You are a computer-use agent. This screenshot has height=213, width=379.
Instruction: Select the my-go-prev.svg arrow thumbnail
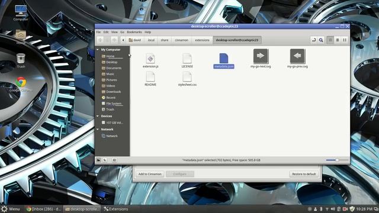(x=297, y=56)
